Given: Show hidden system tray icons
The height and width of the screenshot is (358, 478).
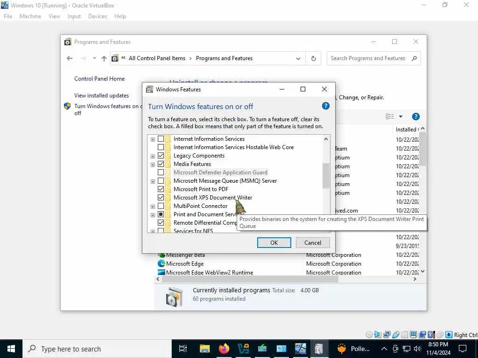Looking at the screenshot, I should [x=384, y=349].
